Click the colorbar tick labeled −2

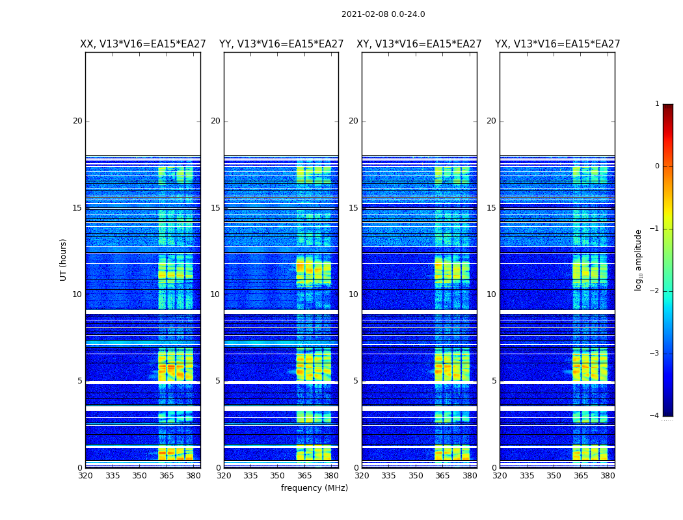(654, 291)
